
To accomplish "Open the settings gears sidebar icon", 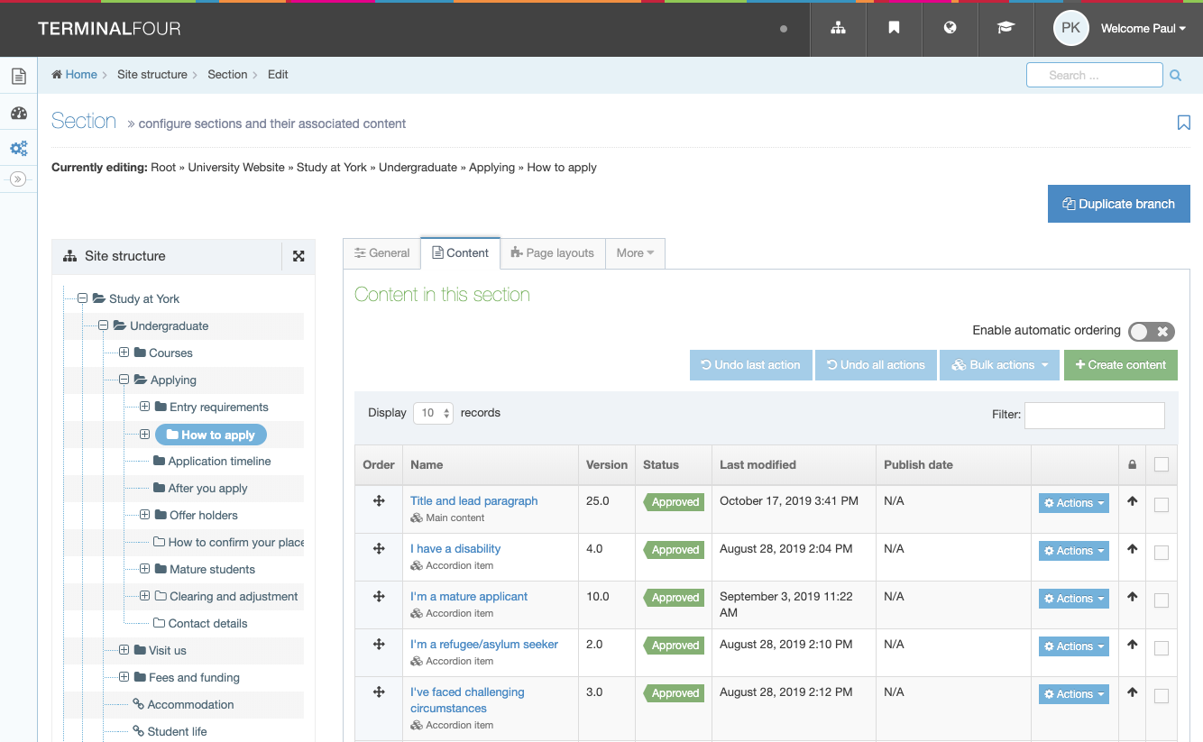I will [18, 149].
